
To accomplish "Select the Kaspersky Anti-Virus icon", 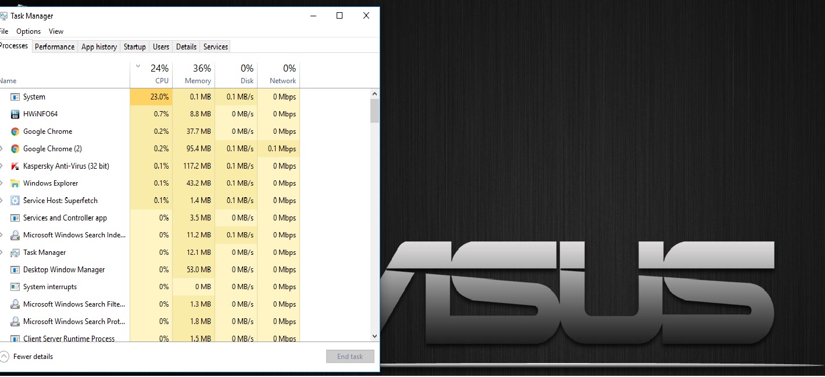I will (x=15, y=166).
